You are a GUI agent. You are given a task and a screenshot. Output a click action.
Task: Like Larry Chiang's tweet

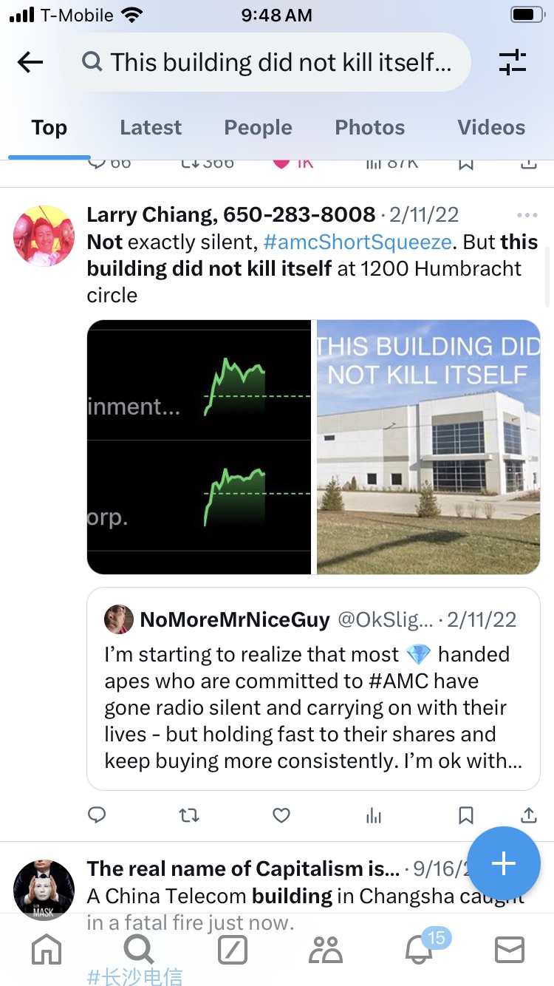point(281,815)
